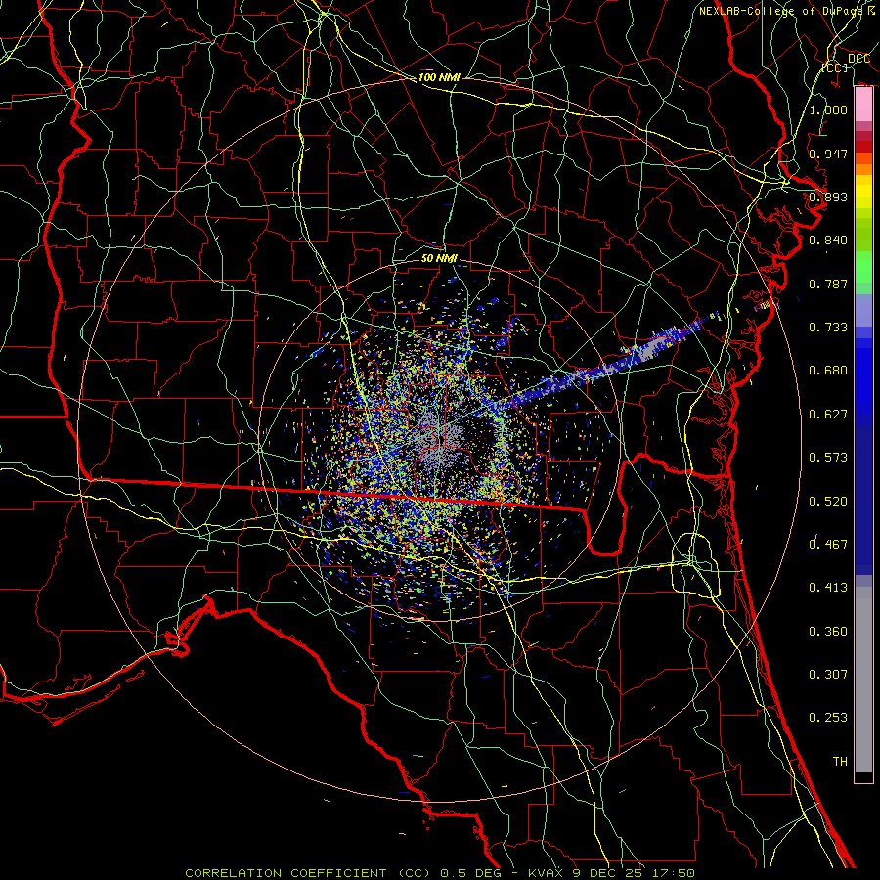
Task: Select the 0.573 scale value
Action: [828, 458]
